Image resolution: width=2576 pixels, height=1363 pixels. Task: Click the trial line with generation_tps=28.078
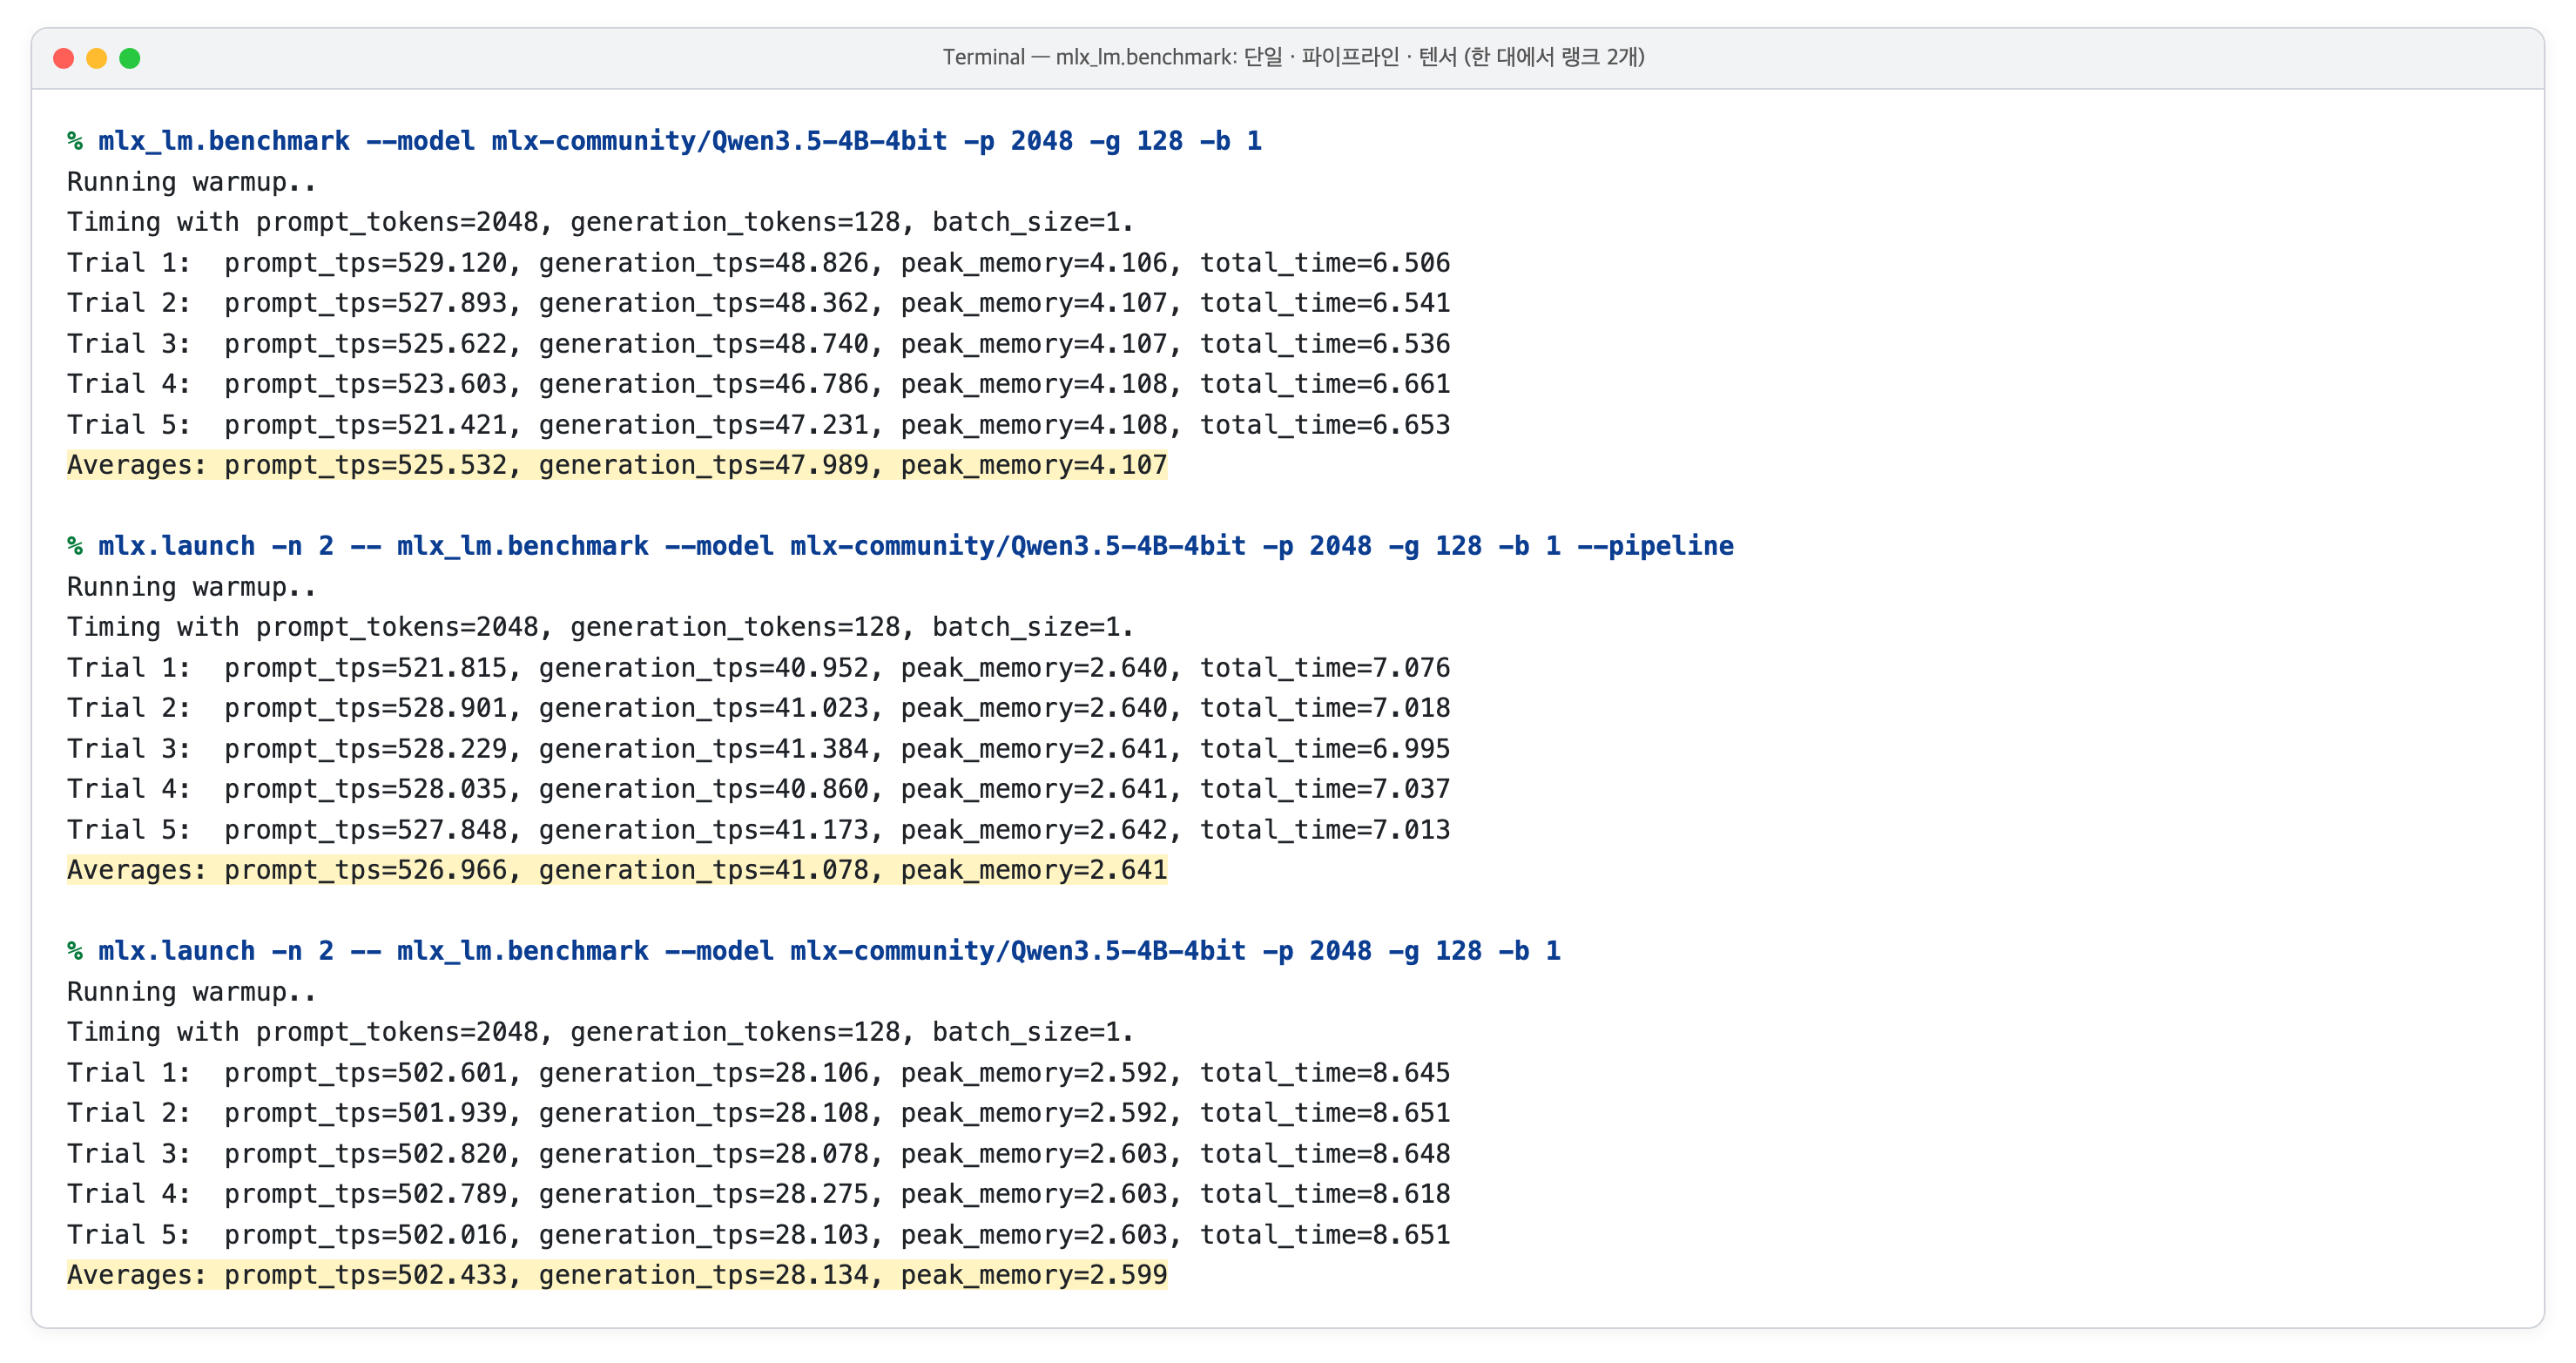pyautogui.click(x=758, y=1154)
